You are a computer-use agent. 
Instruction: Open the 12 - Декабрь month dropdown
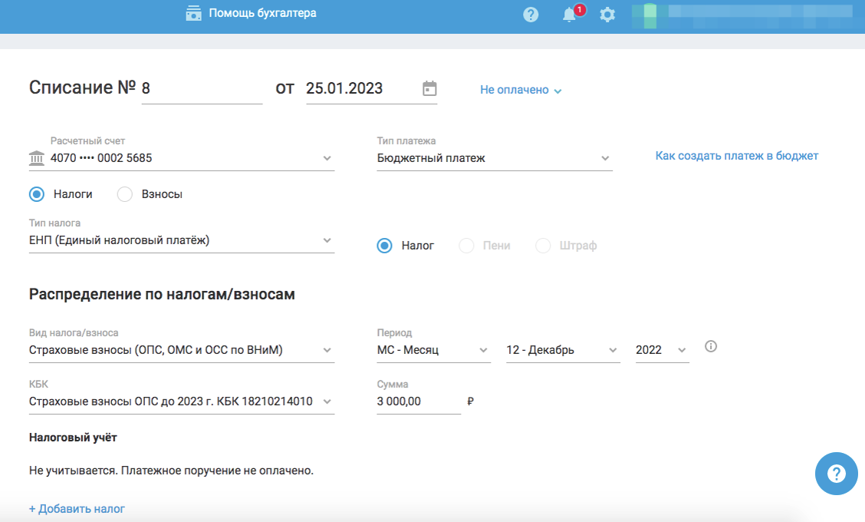(562, 350)
